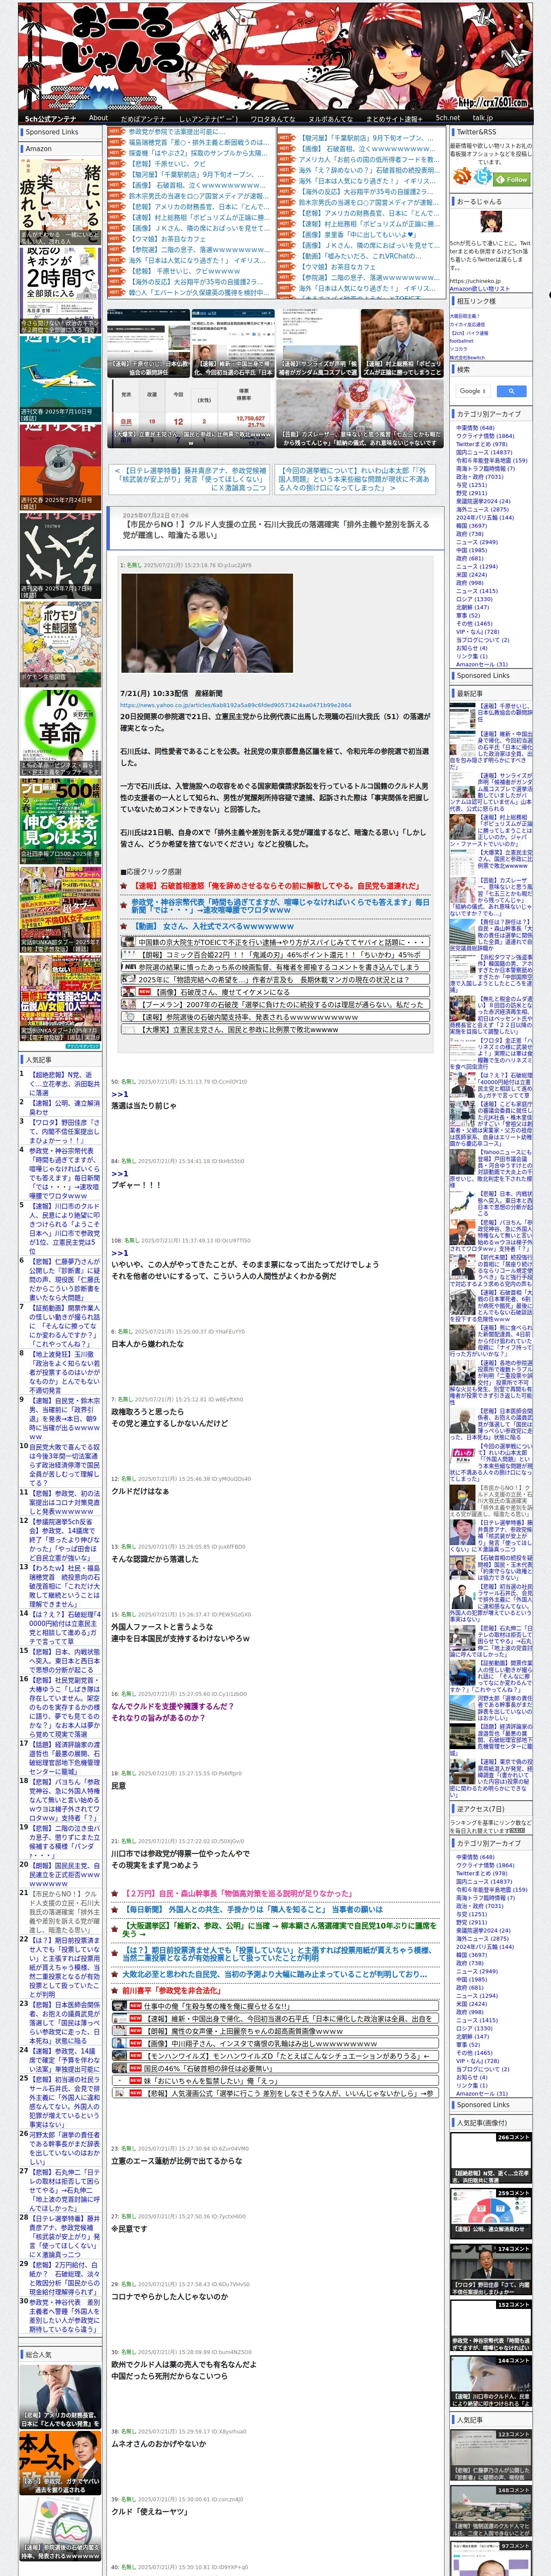Screen dimensions: 551x2576
Task: Go to previous article 【日テレ選挙特番】藤井貴彦アナ
Action: coord(190,479)
